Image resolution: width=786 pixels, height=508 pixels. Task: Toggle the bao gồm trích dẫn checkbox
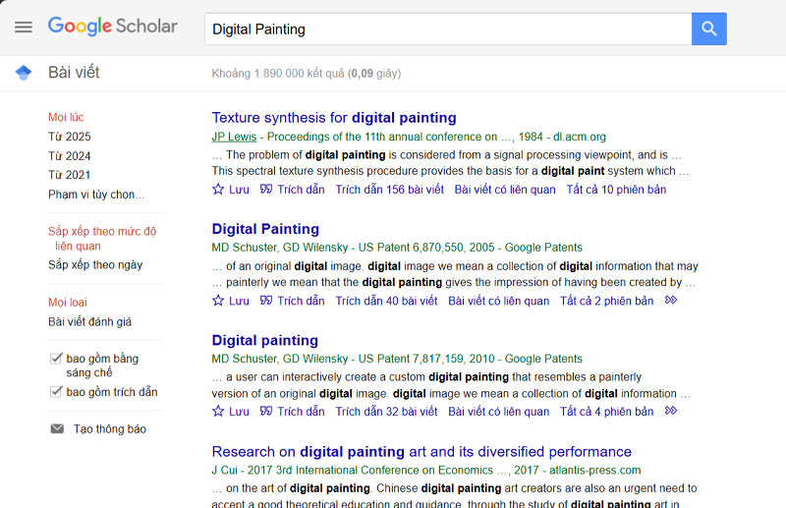coord(56,392)
